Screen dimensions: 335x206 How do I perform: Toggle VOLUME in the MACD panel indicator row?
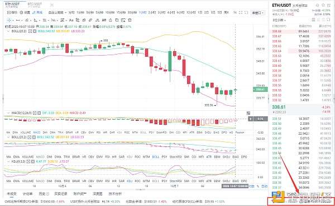[26, 133]
